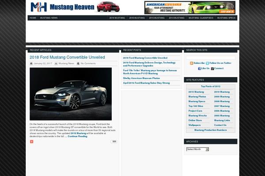Click the Connect text link
The image size is (265, 176).
[219, 68]
